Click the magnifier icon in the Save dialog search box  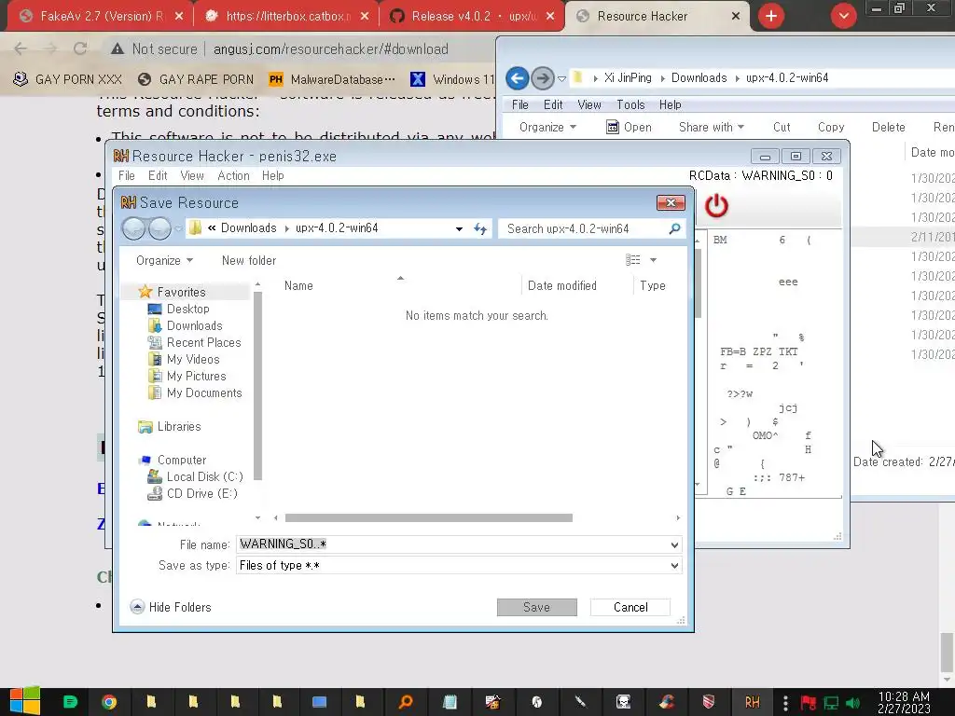674,229
